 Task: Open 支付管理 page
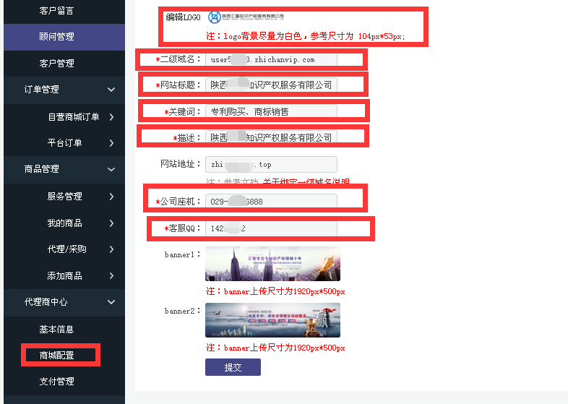(x=56, y=381)
